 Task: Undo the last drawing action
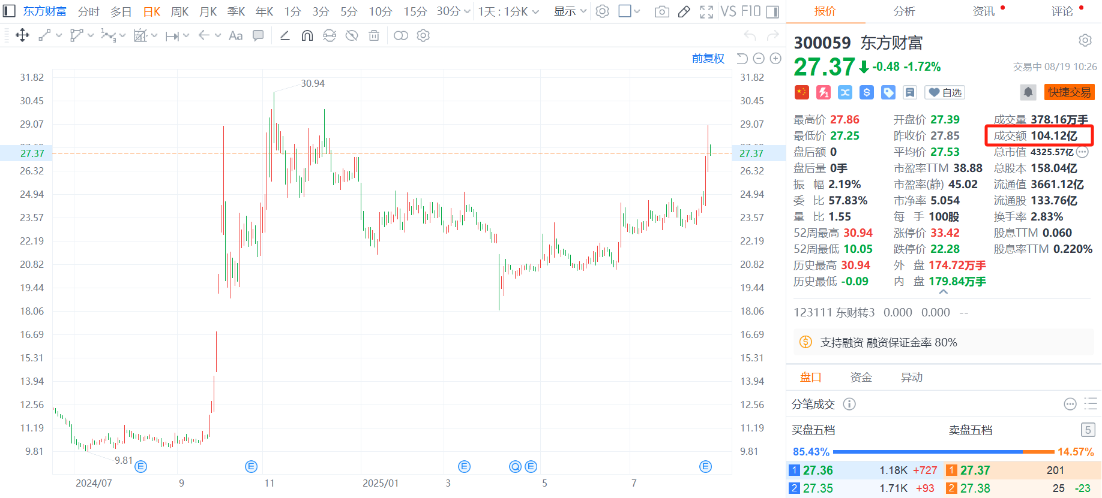click(750, 35)
